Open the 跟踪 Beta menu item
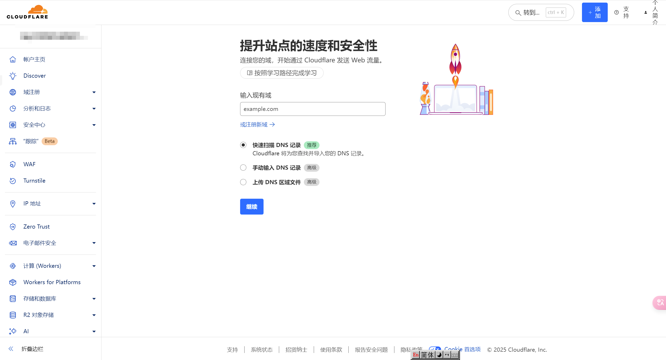Screen dimensions: 666x360 31,141
